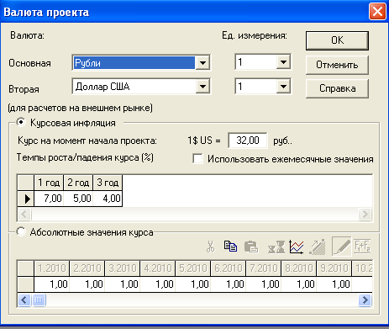The width and height of the screenshot is (389, 329).
Task: Click the Доллар США text field
Action: (x=134, y=87)
